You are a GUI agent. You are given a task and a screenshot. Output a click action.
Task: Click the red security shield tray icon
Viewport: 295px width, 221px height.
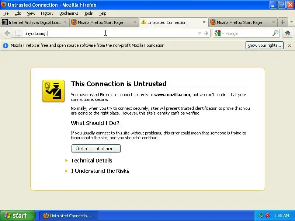click(268, 215)
